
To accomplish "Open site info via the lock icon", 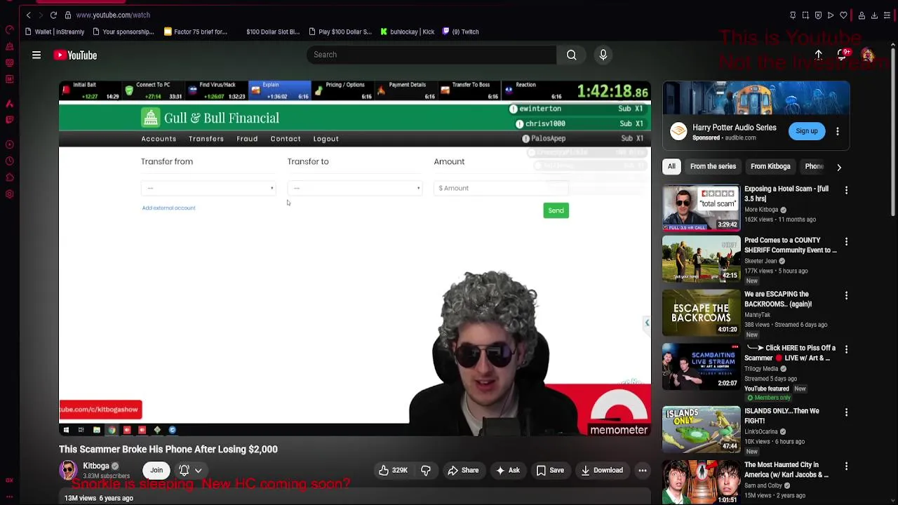I will [68, 15].
